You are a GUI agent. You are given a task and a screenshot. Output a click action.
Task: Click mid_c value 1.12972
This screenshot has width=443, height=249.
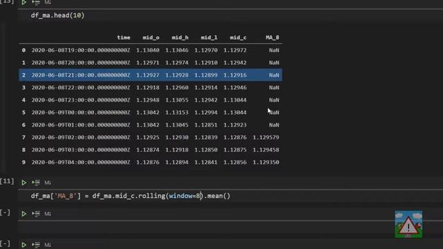coord(235,50)
